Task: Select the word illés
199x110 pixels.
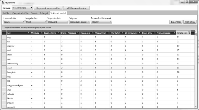Action: [9, 77]
